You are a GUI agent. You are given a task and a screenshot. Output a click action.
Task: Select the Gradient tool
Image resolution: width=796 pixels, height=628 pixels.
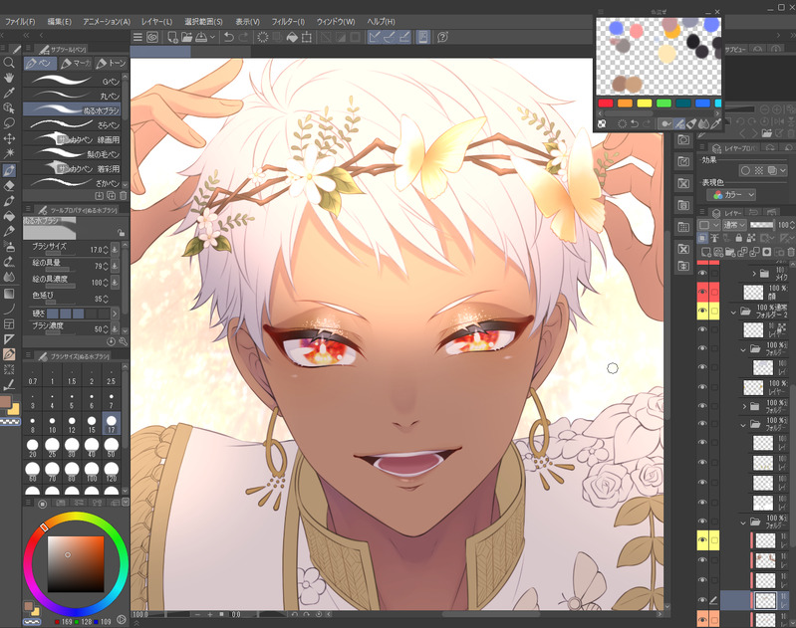point(9,294)
